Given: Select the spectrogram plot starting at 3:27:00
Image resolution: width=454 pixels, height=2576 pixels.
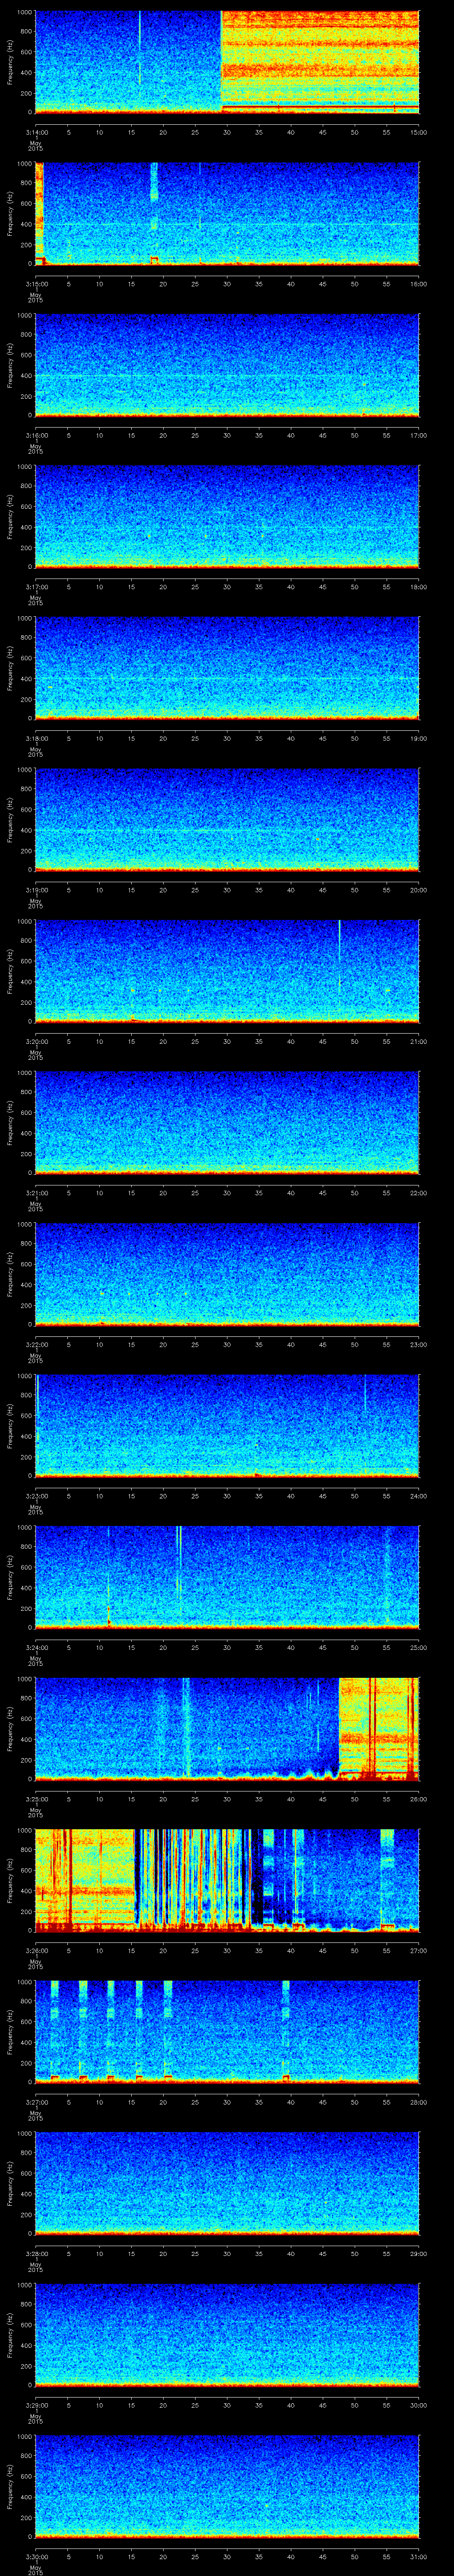Looking at the screenshot, I should click(x=227, y=2033).
